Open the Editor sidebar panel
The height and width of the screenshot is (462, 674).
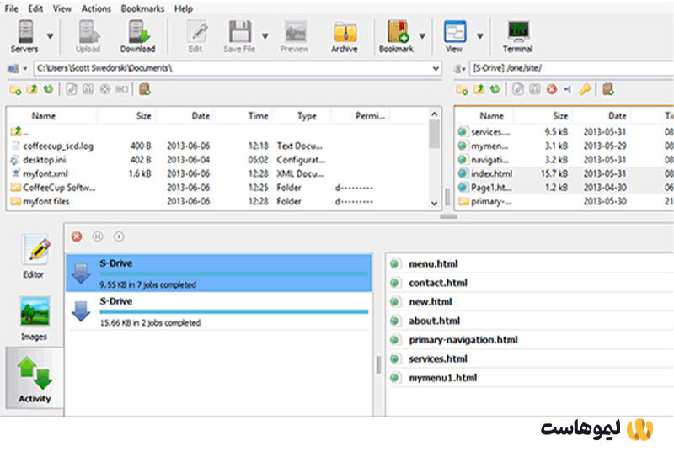[x=35, y=257]
